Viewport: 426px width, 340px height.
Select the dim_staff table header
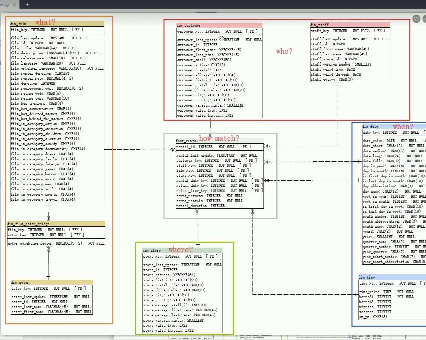pyautogui.click(x=350, y=25)
